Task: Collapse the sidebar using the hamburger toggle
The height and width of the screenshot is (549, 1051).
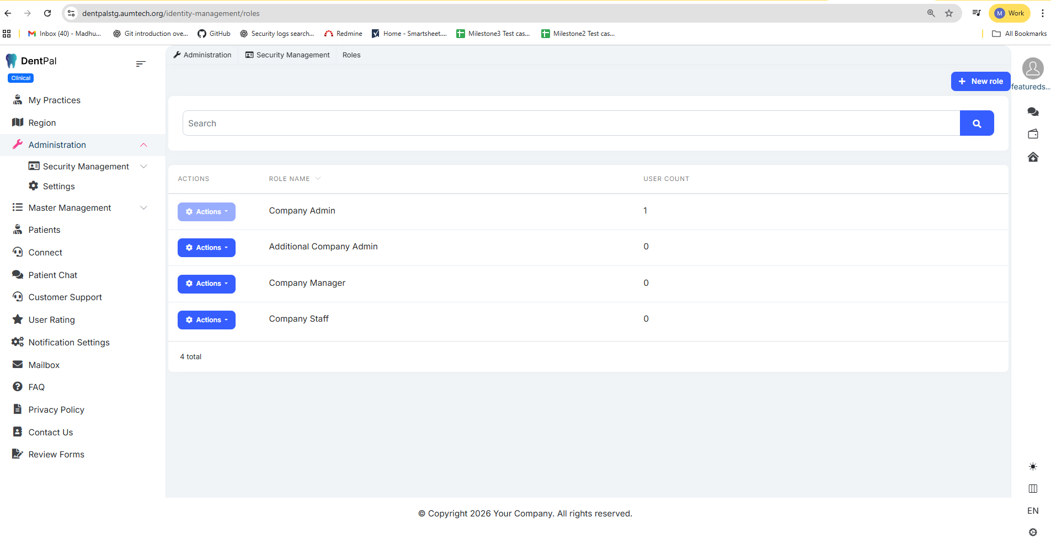Action: pyautogui.click(x=141, y=64)
